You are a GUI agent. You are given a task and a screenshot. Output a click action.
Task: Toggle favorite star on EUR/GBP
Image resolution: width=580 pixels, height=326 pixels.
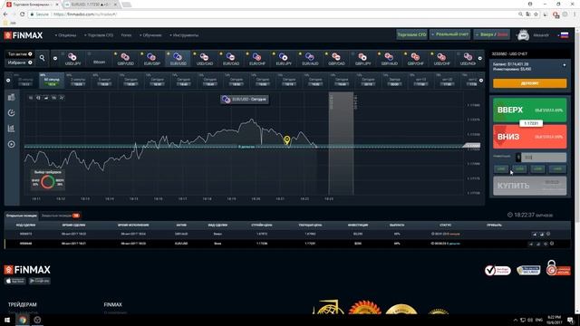tap(141, 53)
